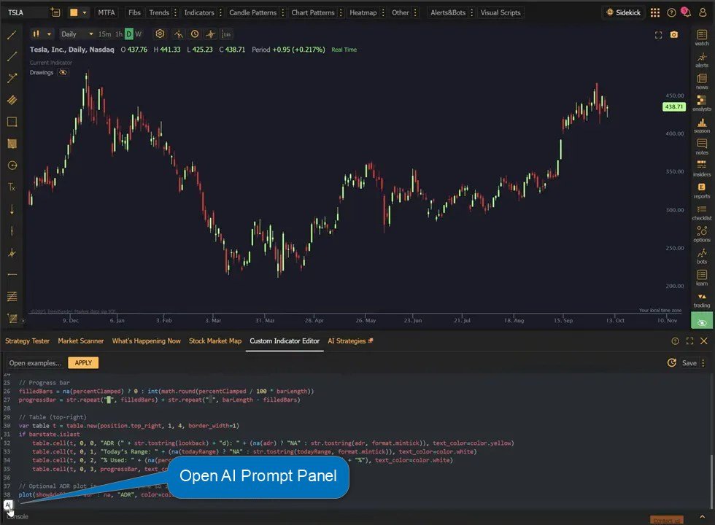Select the text annotation tool
This screenshot has width=715, height=525.
pyautogui.click(x=12, y=187)
